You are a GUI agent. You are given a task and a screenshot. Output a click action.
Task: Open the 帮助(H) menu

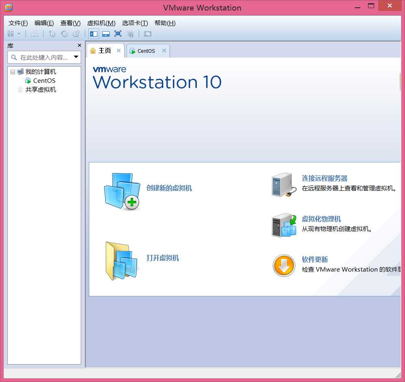tap(165, 23)
